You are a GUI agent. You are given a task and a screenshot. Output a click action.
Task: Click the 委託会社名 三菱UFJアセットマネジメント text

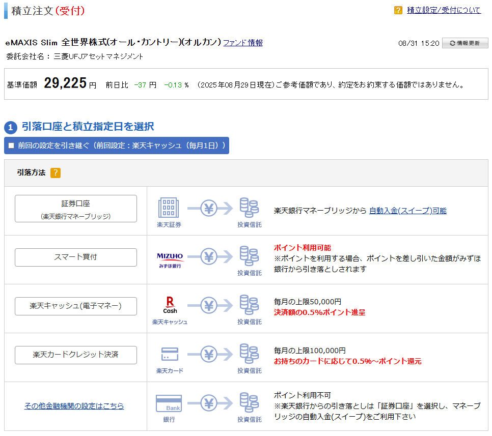(75, 56)
